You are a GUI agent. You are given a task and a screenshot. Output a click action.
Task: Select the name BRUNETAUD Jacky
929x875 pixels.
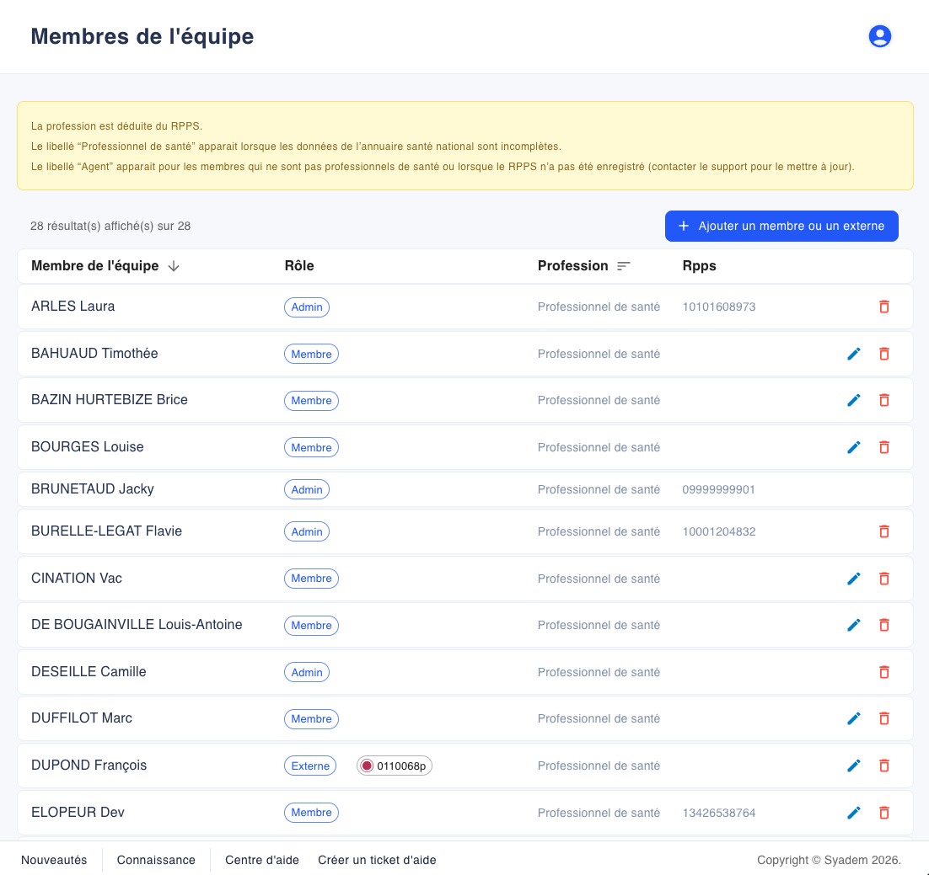point(93,489)
